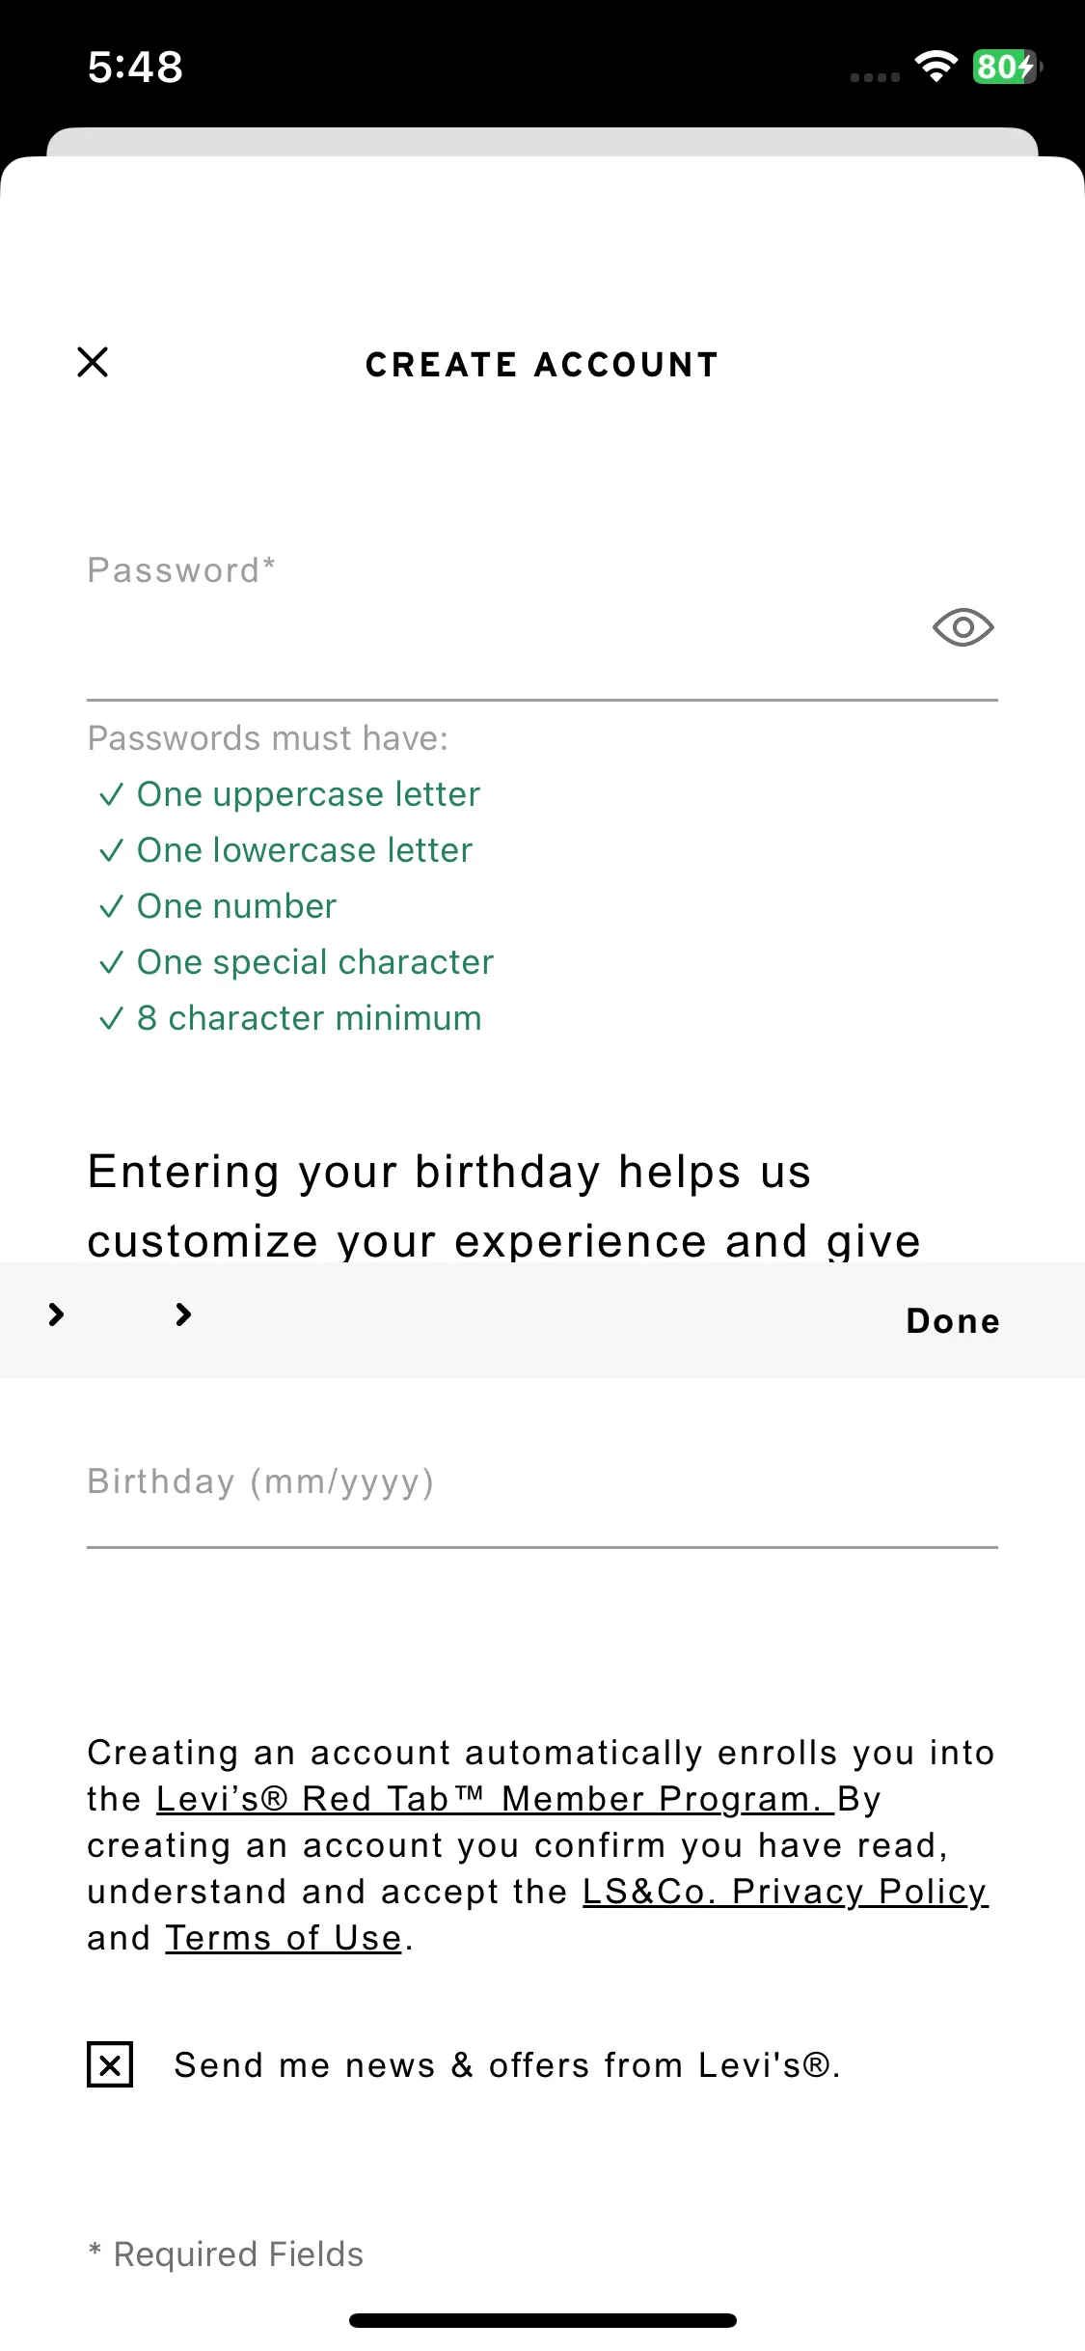Toggle password visibility eye icon

[963, 628]
